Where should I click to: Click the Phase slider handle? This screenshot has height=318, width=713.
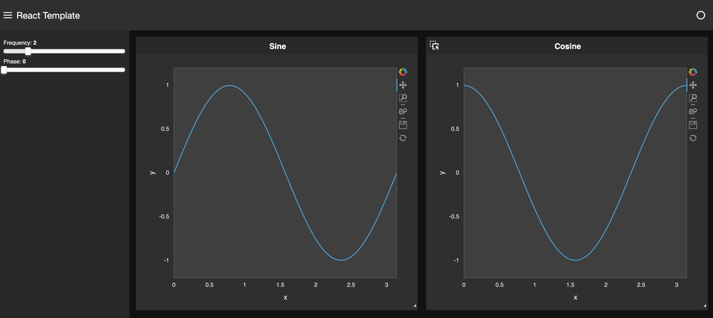(4, 70)
